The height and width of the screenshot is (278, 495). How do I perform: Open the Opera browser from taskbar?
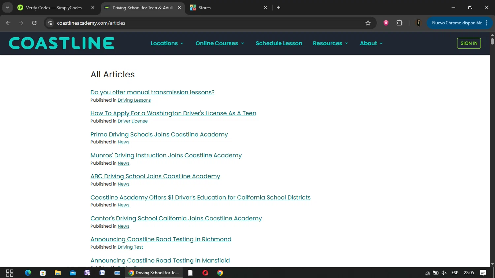(x=205, y=273)
